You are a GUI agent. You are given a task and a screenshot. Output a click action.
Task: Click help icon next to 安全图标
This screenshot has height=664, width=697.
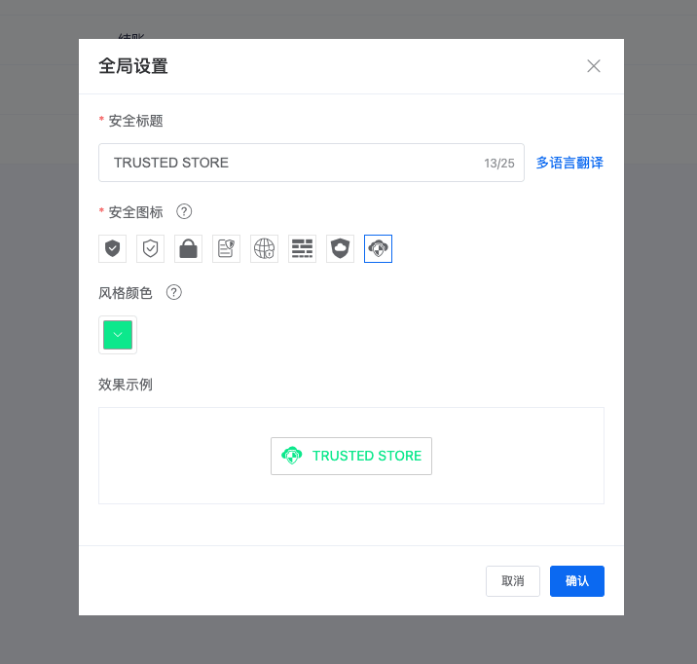(184, 211)
